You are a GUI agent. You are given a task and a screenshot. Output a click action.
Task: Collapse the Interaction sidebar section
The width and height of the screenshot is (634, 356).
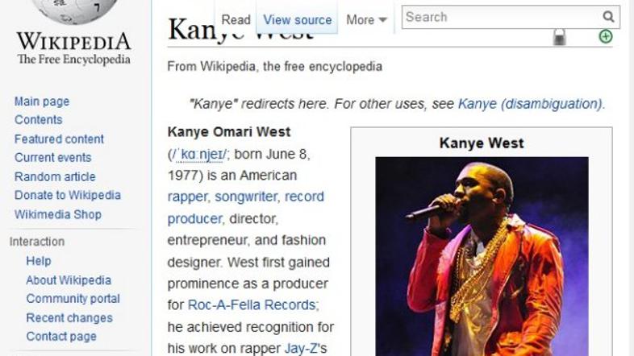(37, 242)
